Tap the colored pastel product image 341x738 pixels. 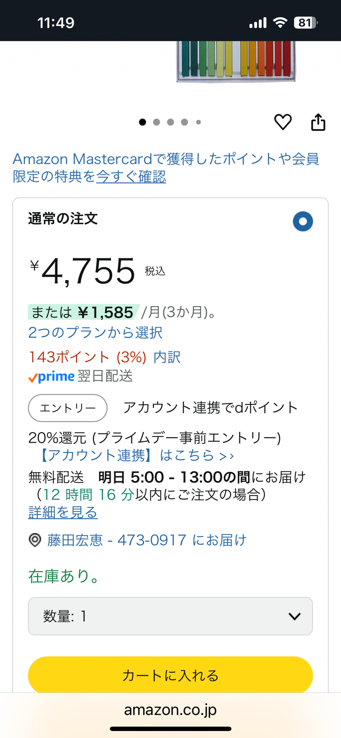click(x=236, y=62)
